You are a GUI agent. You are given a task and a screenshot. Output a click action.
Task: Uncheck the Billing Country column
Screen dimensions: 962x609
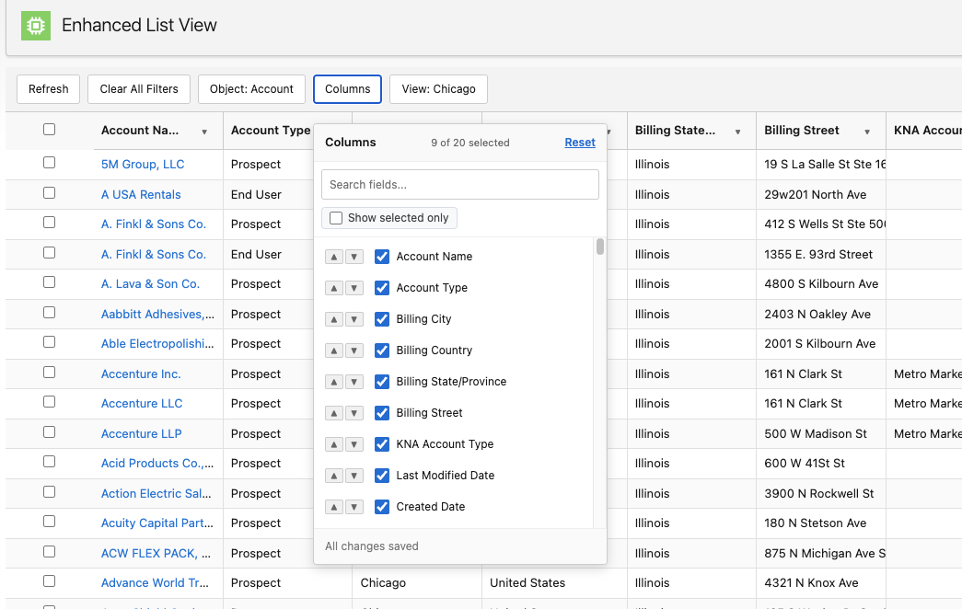[x=382, y=350]
